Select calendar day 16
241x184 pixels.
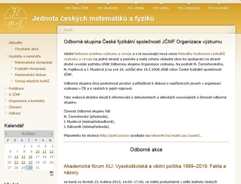pos(30,157)
